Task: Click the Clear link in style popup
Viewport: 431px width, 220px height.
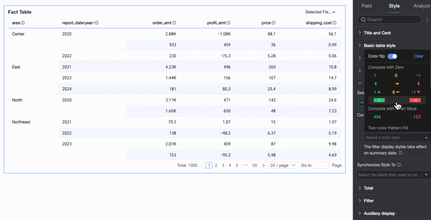Action: 419,56
